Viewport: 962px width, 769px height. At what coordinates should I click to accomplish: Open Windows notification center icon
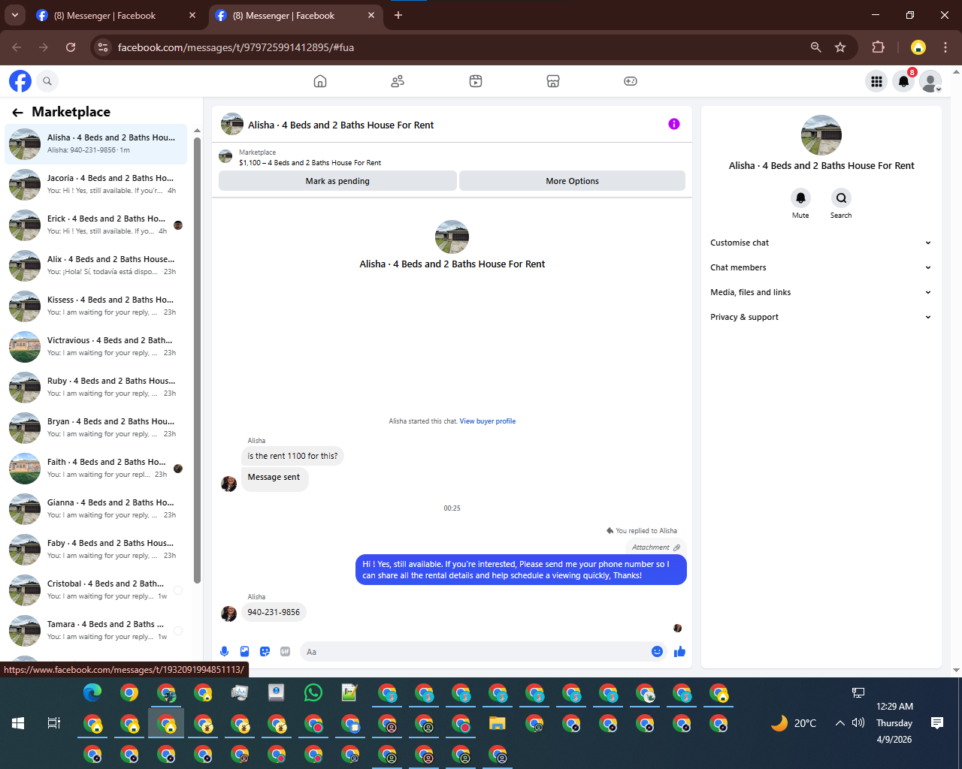pyautogui.click(x=937, y=723)
